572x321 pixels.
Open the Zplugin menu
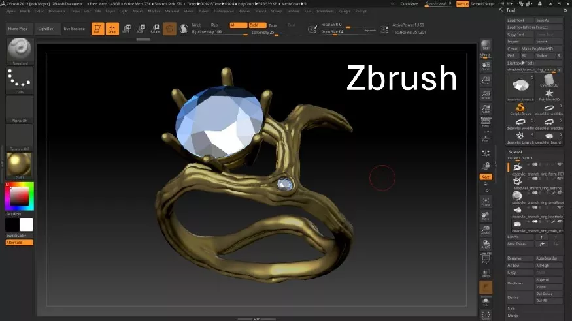[x=344, y=11]
